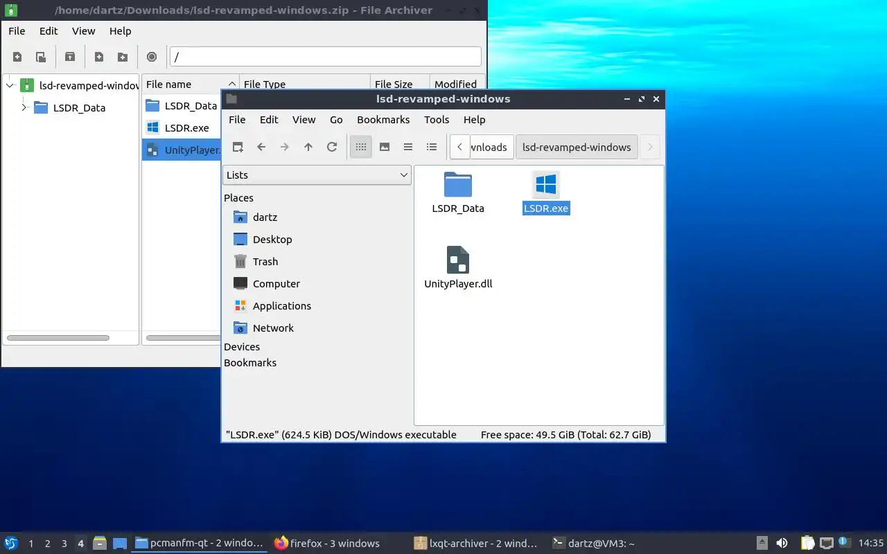Open Go menu in file manager
887x554 pixels.
click(x=336, y=120)
